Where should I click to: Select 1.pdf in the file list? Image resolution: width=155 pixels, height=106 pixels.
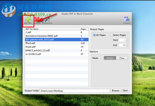pyautogui.click(x=57, y=32)
